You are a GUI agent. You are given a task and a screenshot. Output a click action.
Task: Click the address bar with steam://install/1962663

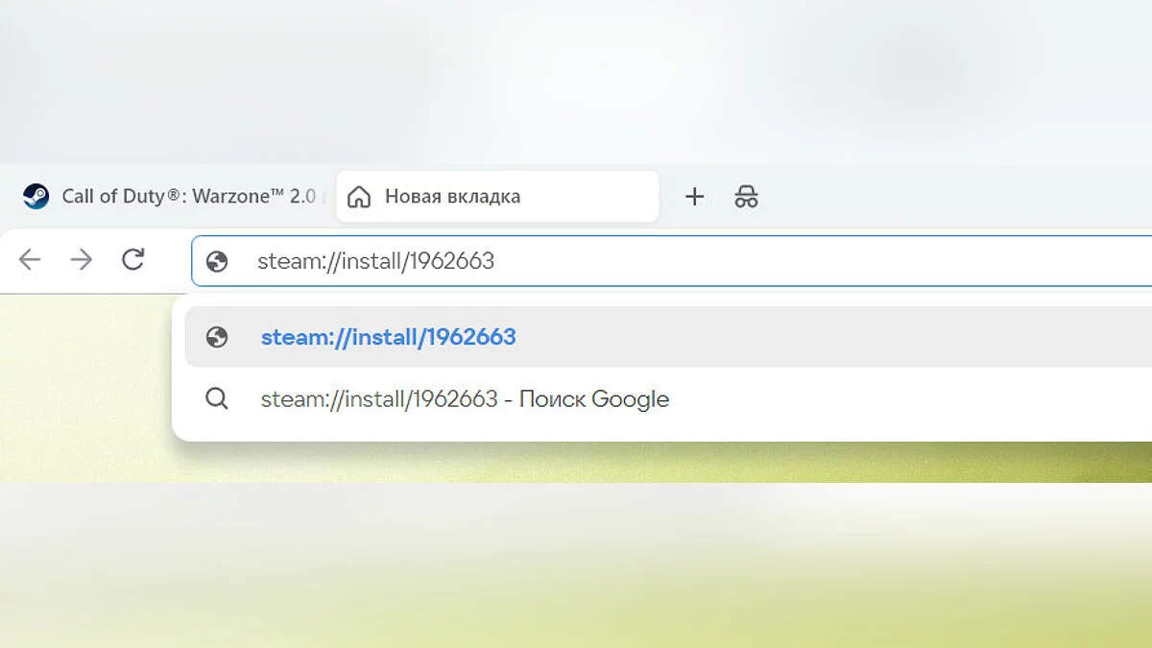(672, 261)
